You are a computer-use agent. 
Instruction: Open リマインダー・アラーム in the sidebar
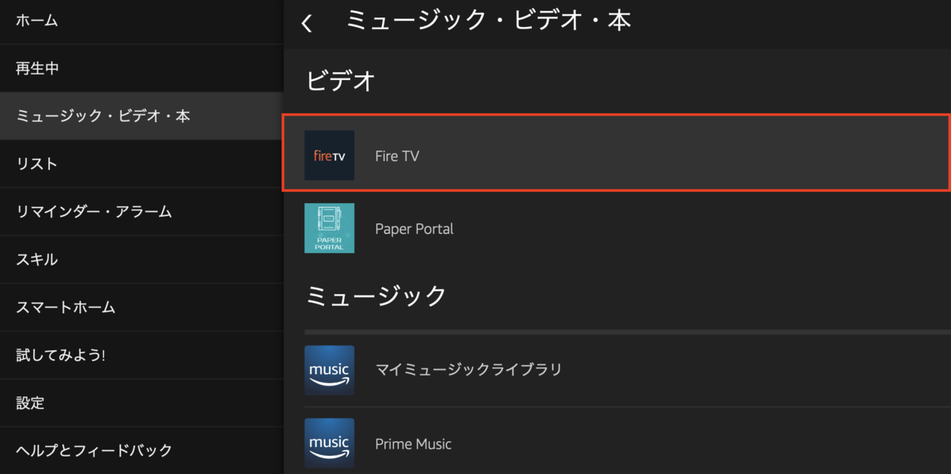click(141, 212)
